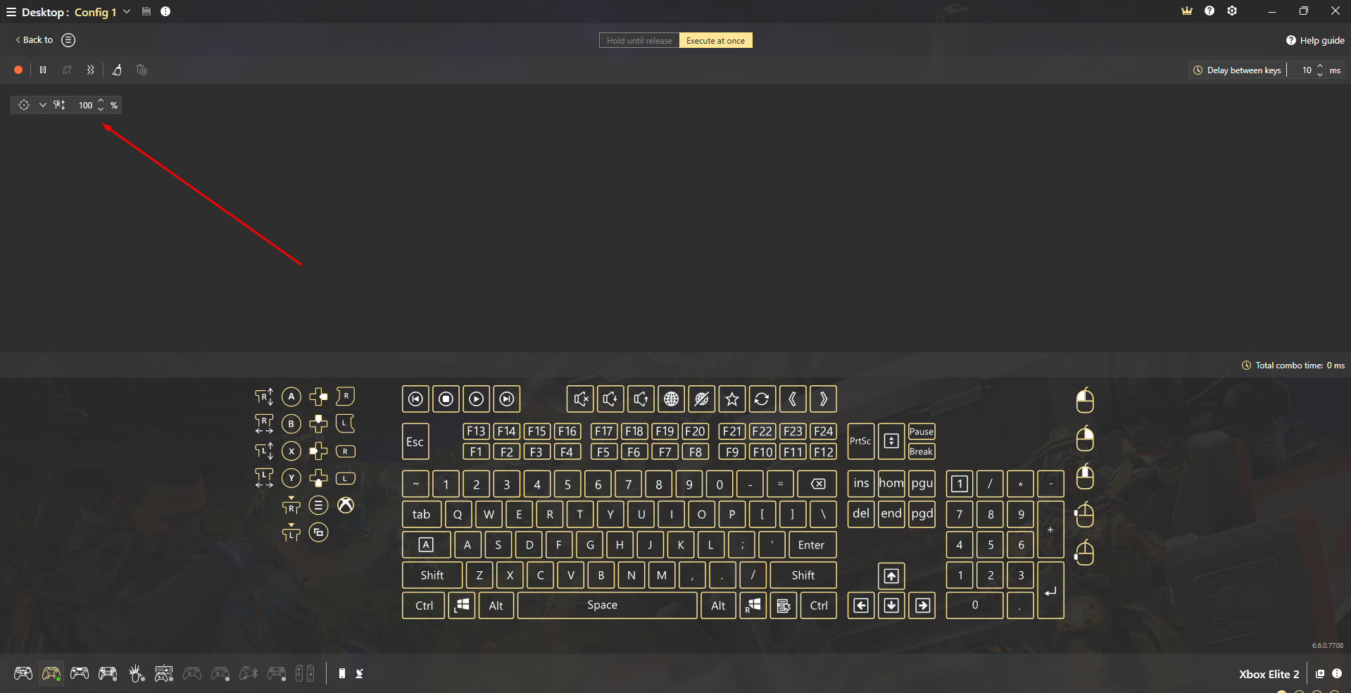Add the F13 key
Screen dimensions: 1351x693
click(476, 431)
